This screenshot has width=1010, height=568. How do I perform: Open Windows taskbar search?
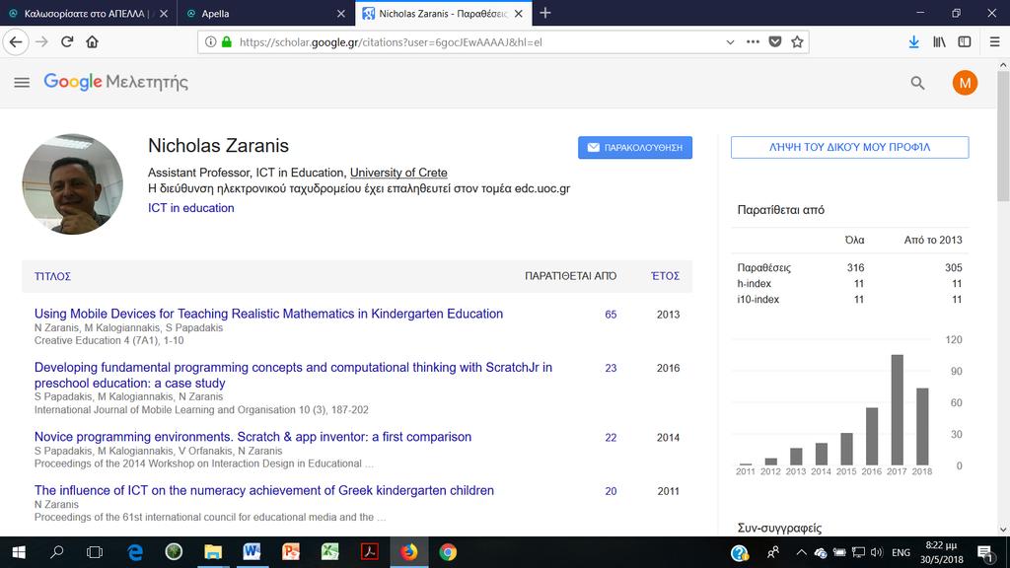pyautogui.click(x=56, y=552)
